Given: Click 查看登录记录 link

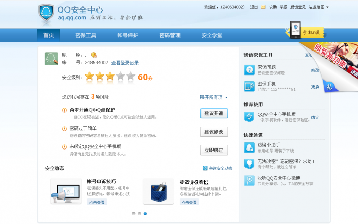Looking at the screenshot, I should (125, 63).
